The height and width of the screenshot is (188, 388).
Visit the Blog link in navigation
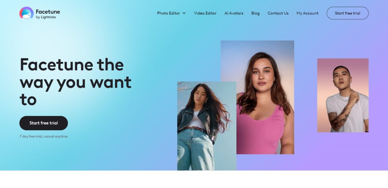coord(255,13)
